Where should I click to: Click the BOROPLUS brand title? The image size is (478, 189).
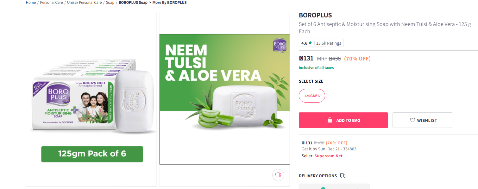[x=315, y=15]
